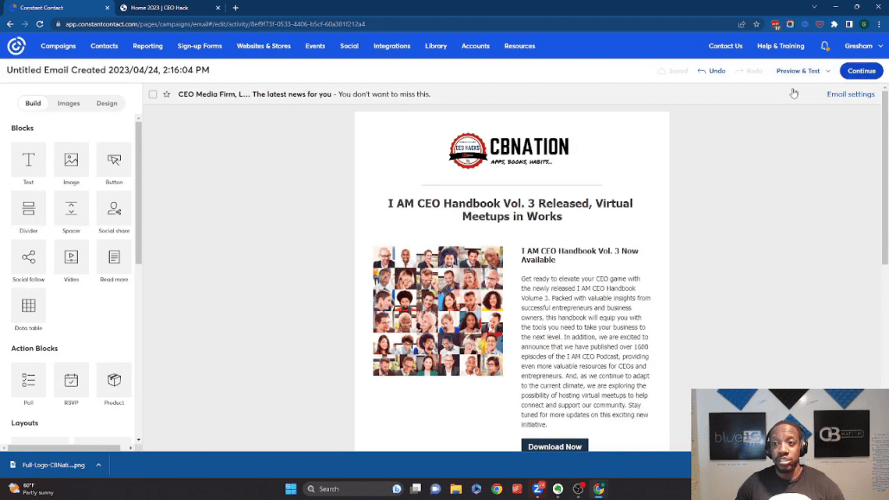
Task: Open the Preview & Test dropdown
Action: [x=802, y=70]
